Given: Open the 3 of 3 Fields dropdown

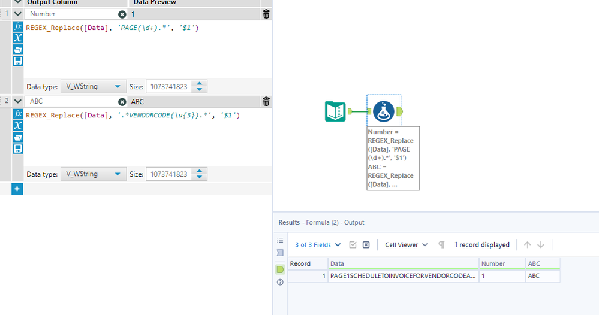Looking at the screenshot, I should 317,245.
